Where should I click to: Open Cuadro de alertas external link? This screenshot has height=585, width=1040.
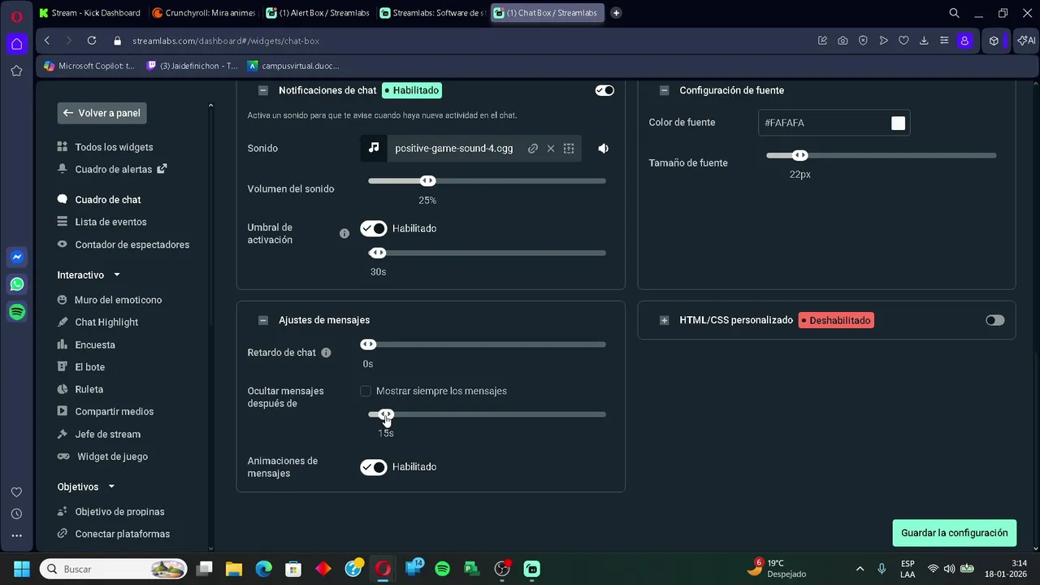coord(162,168)
